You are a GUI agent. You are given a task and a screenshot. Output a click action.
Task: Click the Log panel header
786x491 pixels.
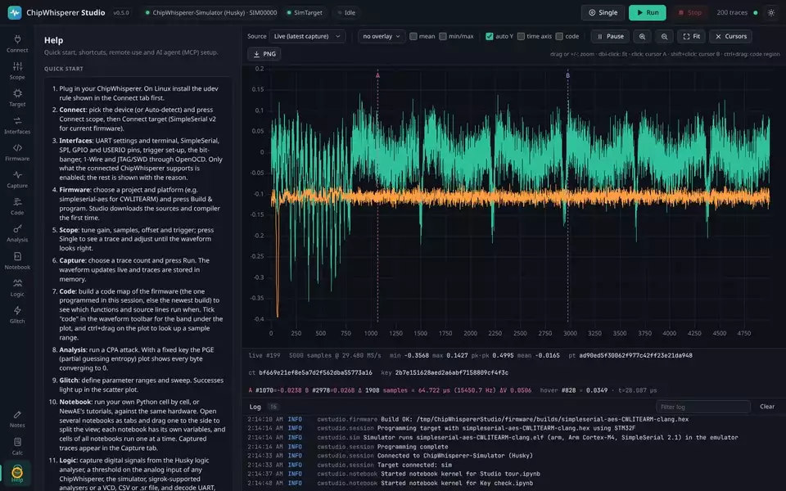coord(255,407)
